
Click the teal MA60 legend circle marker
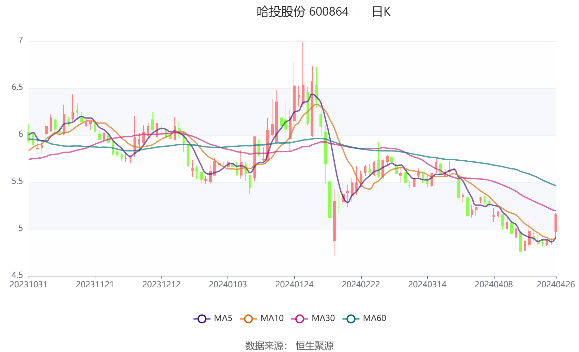[x=351, y=319]
